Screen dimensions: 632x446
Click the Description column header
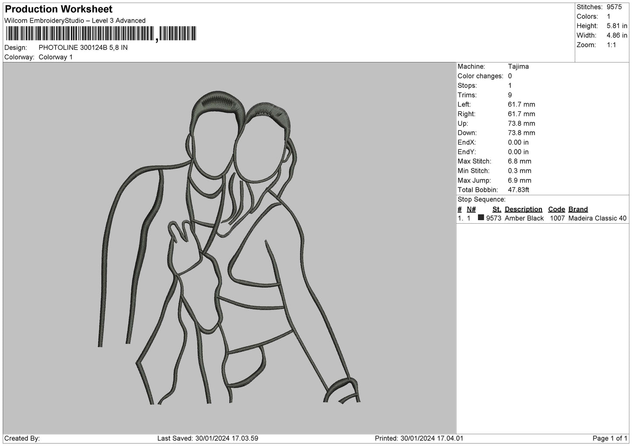[x=523, y=209]
